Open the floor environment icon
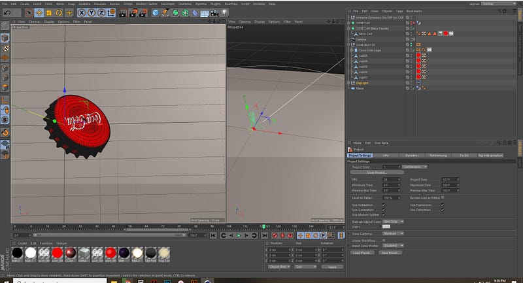This screenshot has width=523, height=283. [205, 13]
